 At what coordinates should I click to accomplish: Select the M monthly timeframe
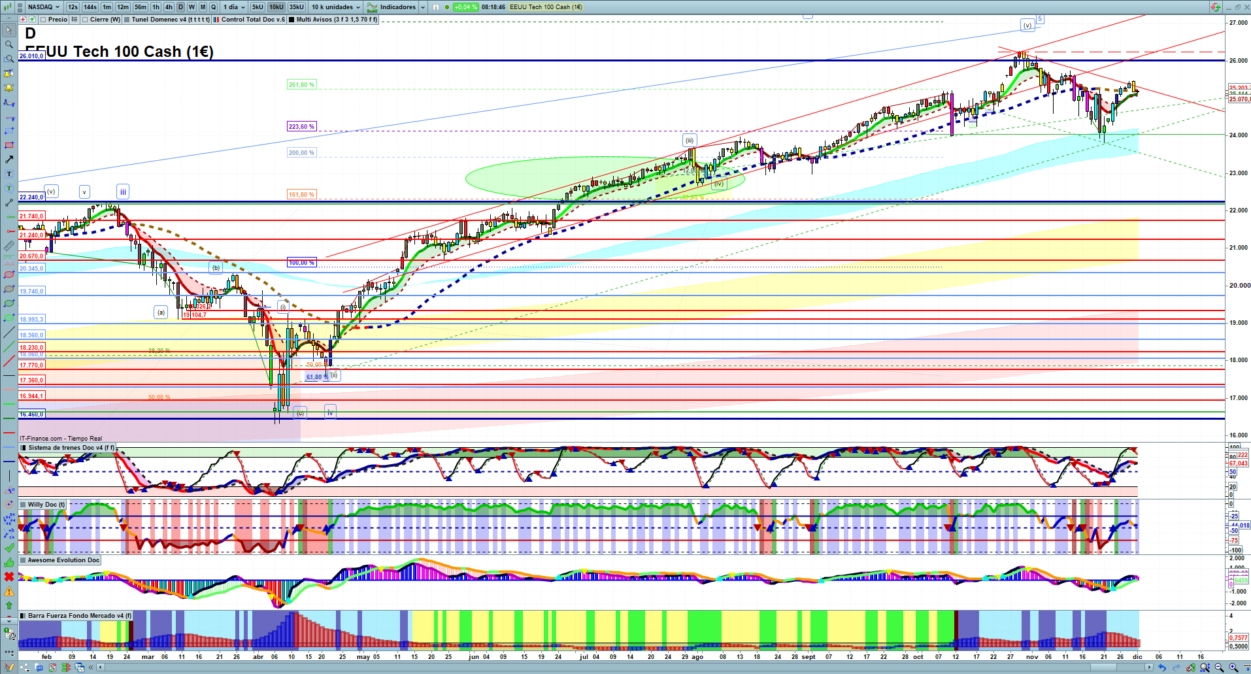tap(203, 7)
